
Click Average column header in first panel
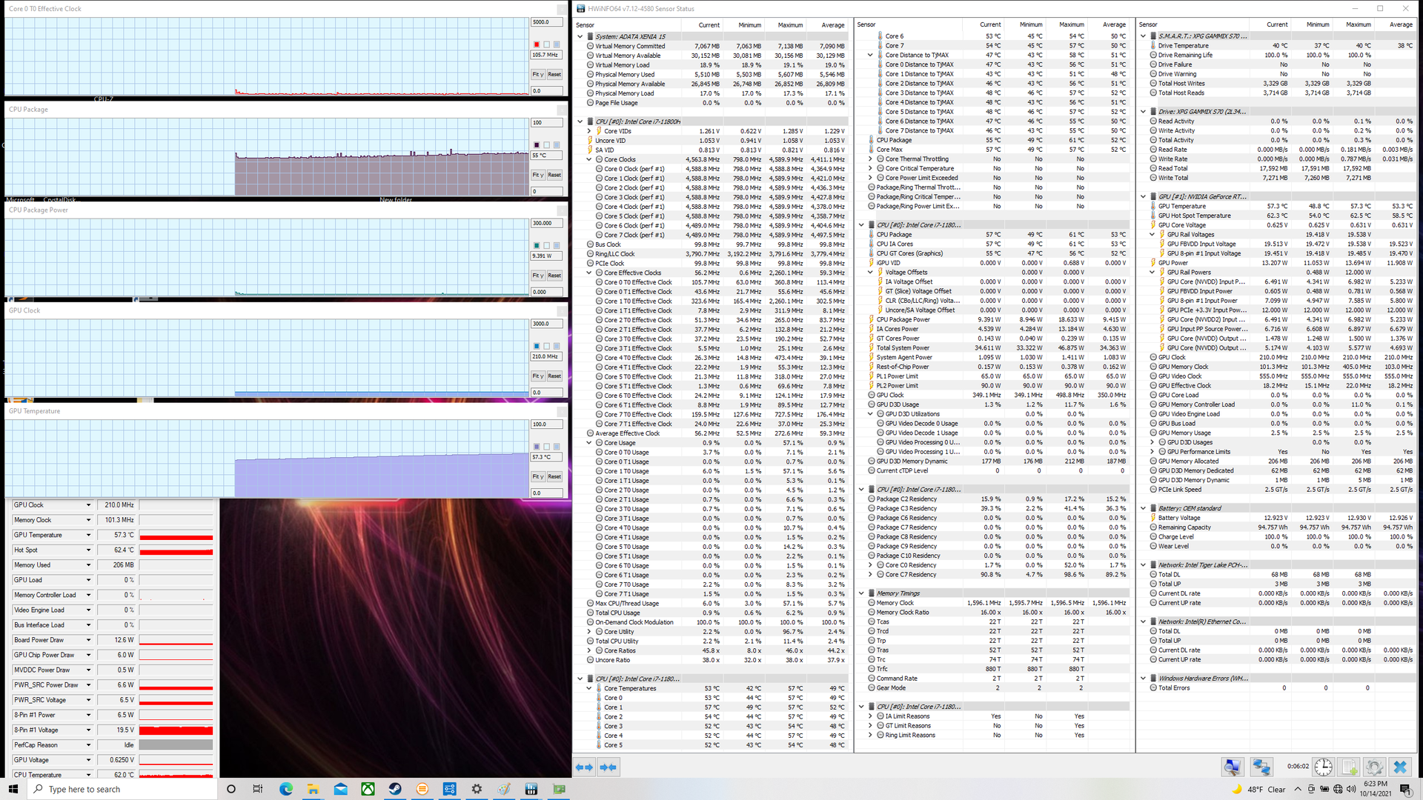pyautogui.click(x=832, y=25)
